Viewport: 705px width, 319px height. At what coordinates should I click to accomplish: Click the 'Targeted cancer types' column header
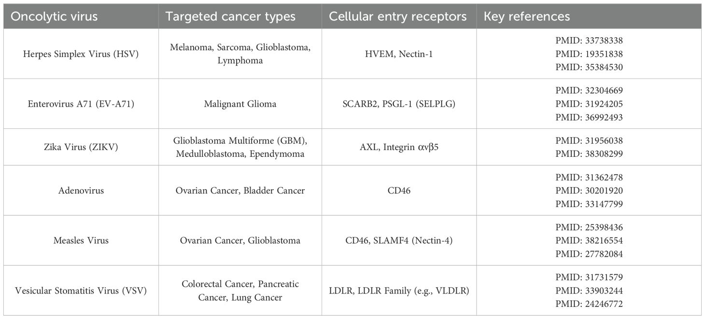point(230,16)
